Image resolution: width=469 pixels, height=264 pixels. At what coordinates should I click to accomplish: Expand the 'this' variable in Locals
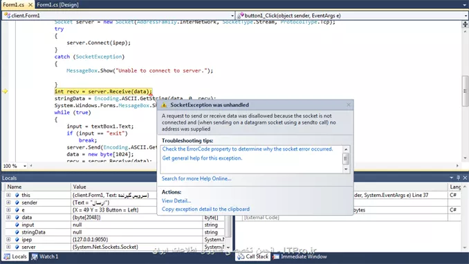click(8, 195)
